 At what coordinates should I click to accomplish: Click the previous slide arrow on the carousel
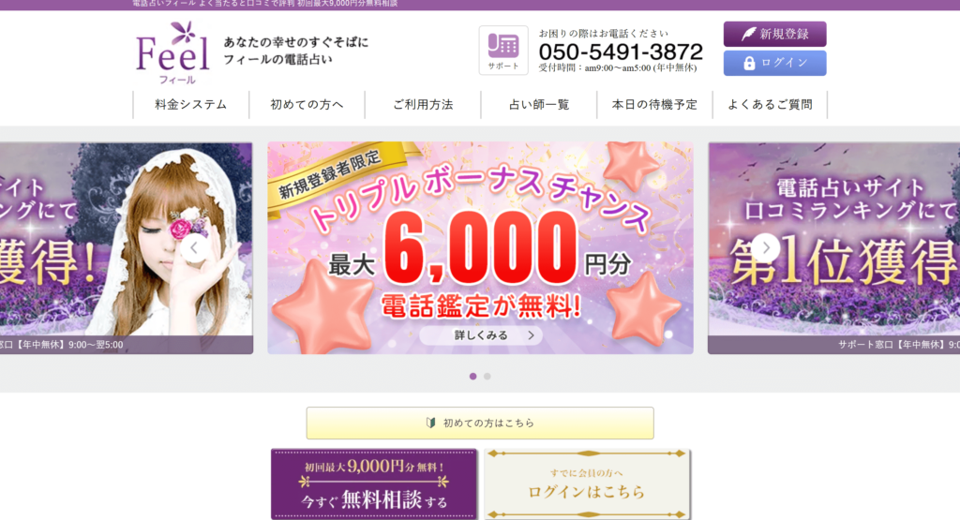(194, 247)
